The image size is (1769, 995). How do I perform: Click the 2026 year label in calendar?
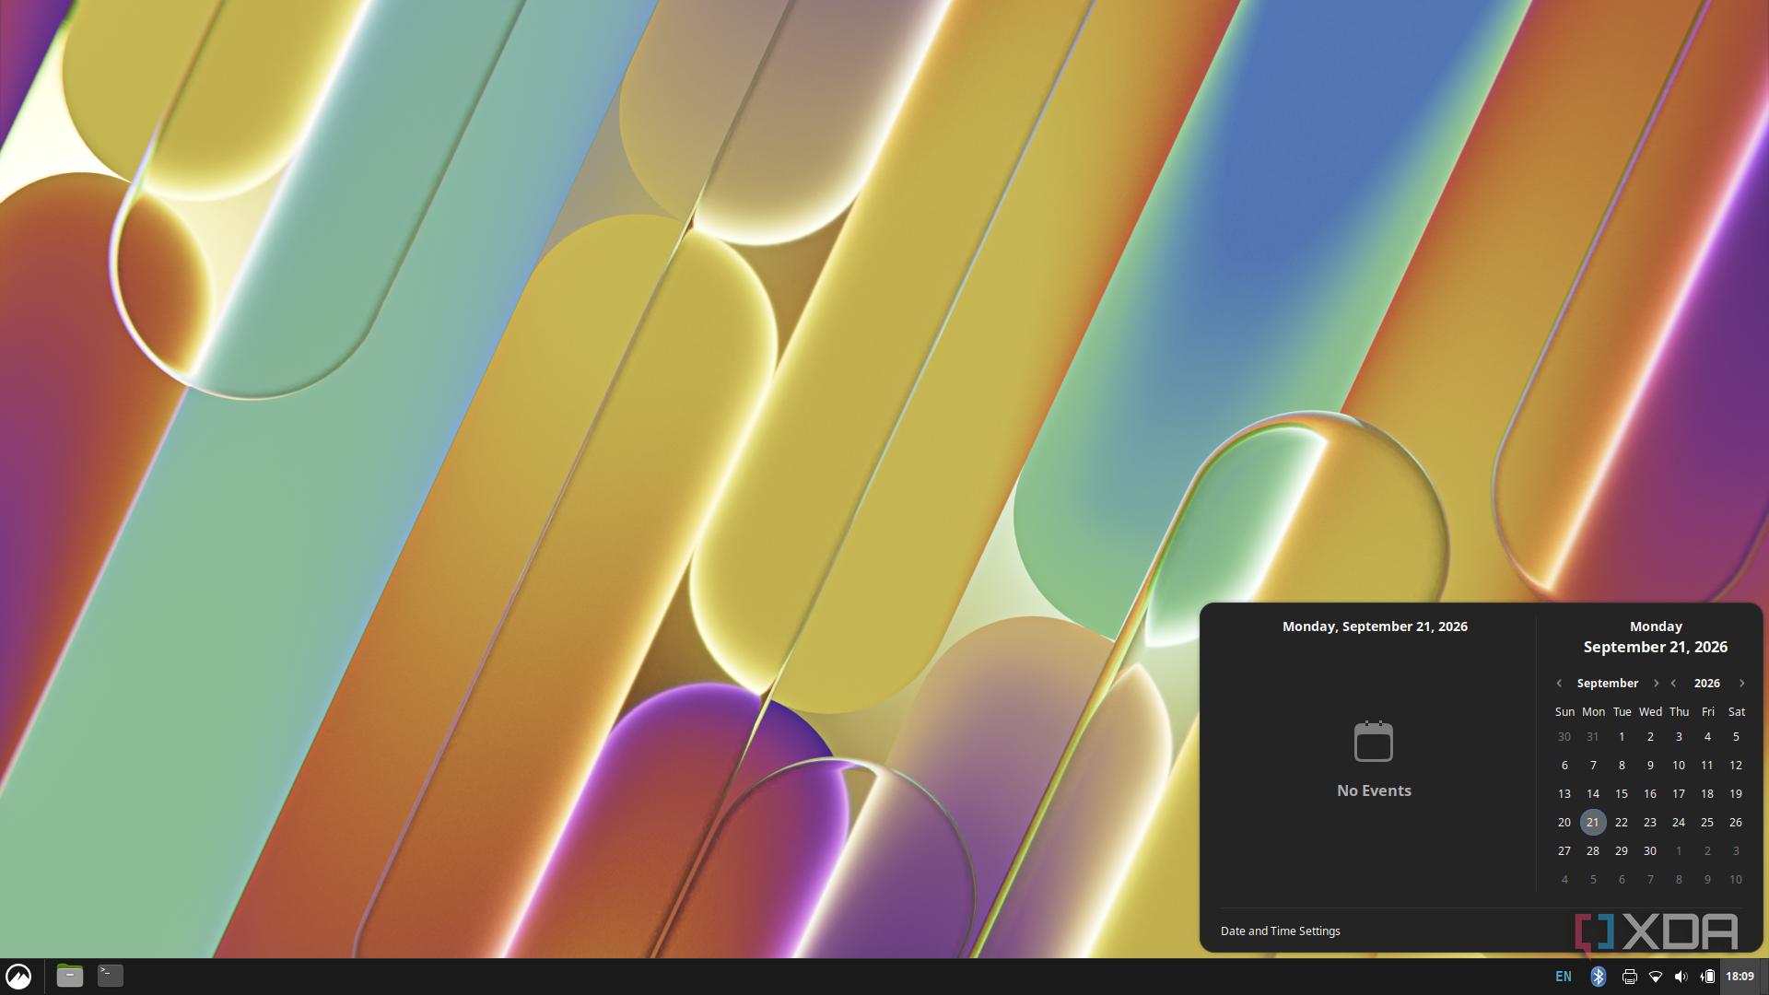click(x=1706, y=684)
